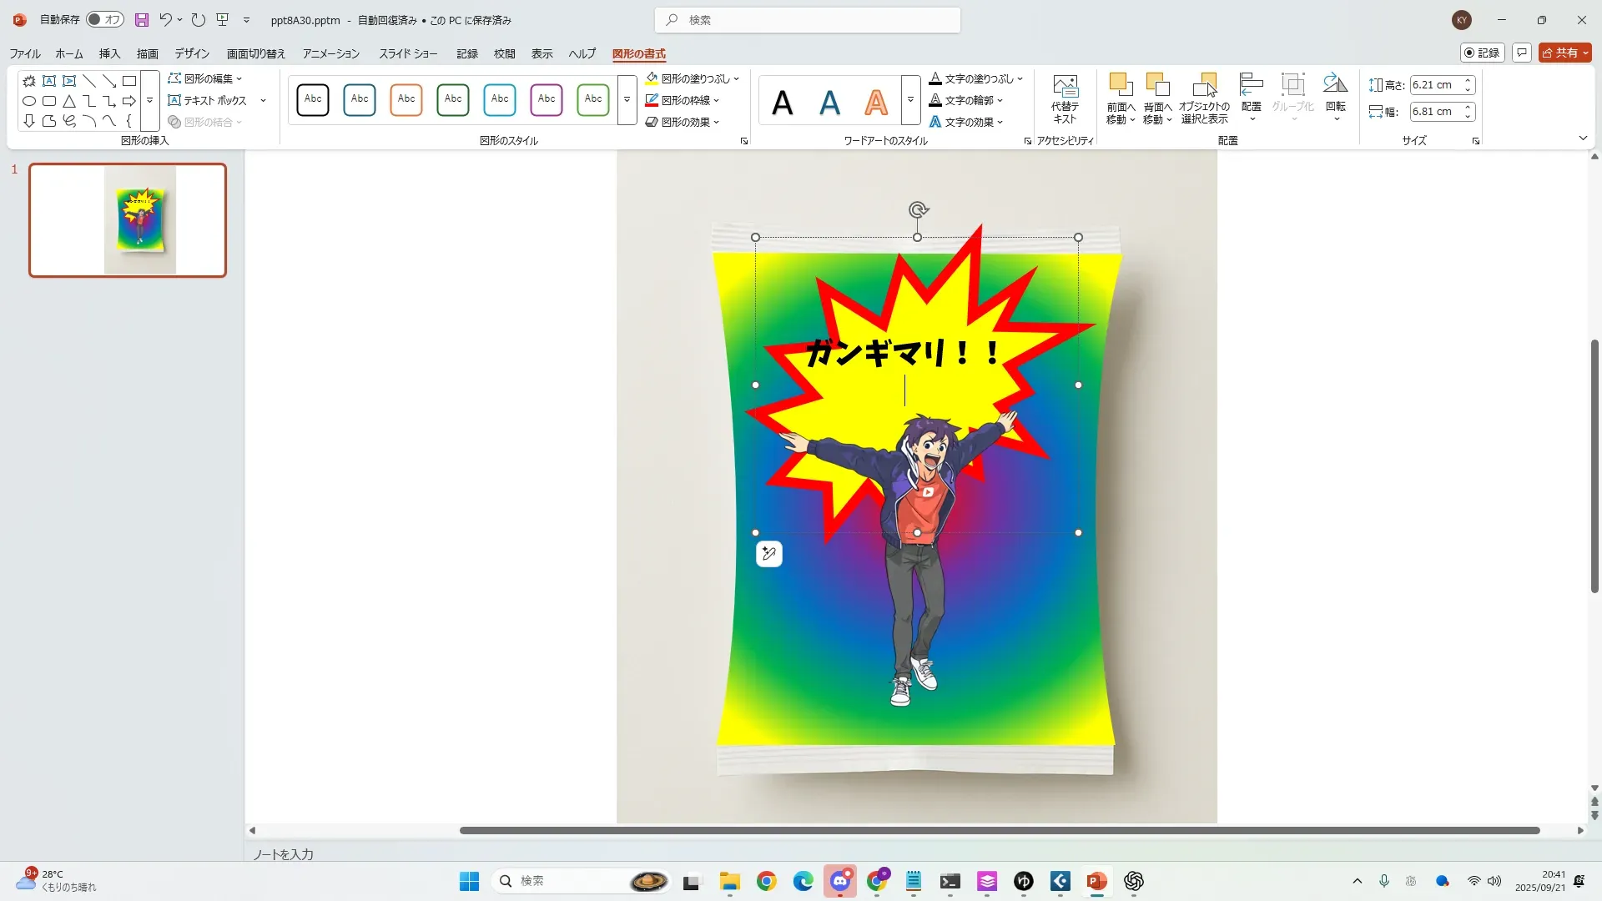
Task: Select slide 1 thumbnail in panel
Action: point(128,220)
